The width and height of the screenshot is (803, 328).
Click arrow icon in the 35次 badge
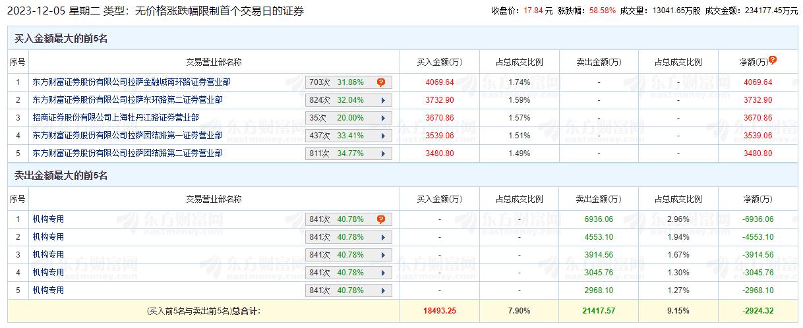coord(382,118)
